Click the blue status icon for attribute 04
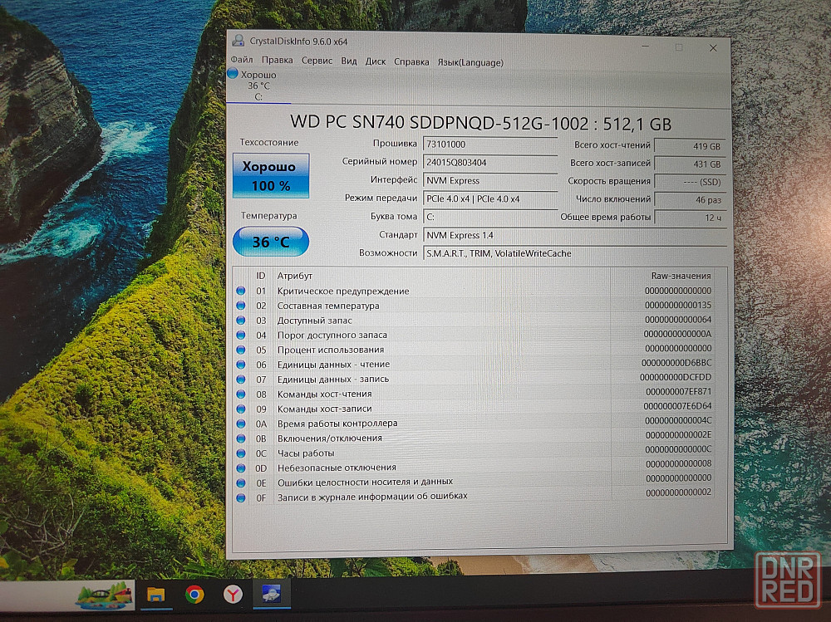 pos(241,335)
